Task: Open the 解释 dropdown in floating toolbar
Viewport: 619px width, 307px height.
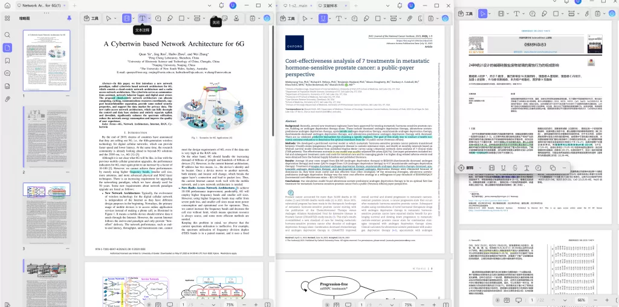Action: 480,167
